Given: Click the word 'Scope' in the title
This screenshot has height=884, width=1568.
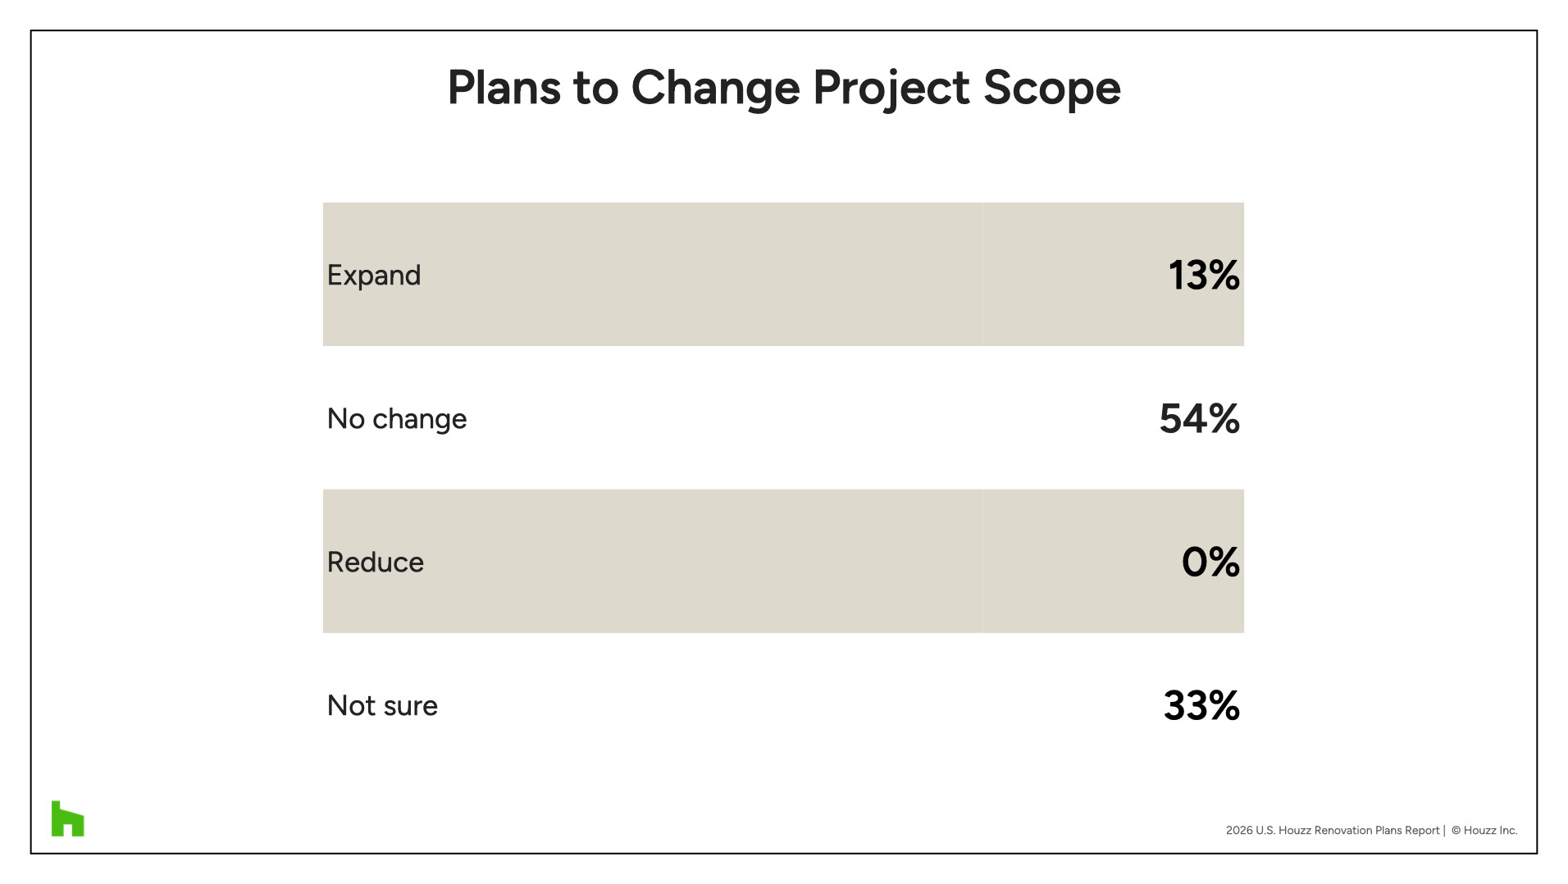Looking at the screenshot, I should [x=1051, y=87].
